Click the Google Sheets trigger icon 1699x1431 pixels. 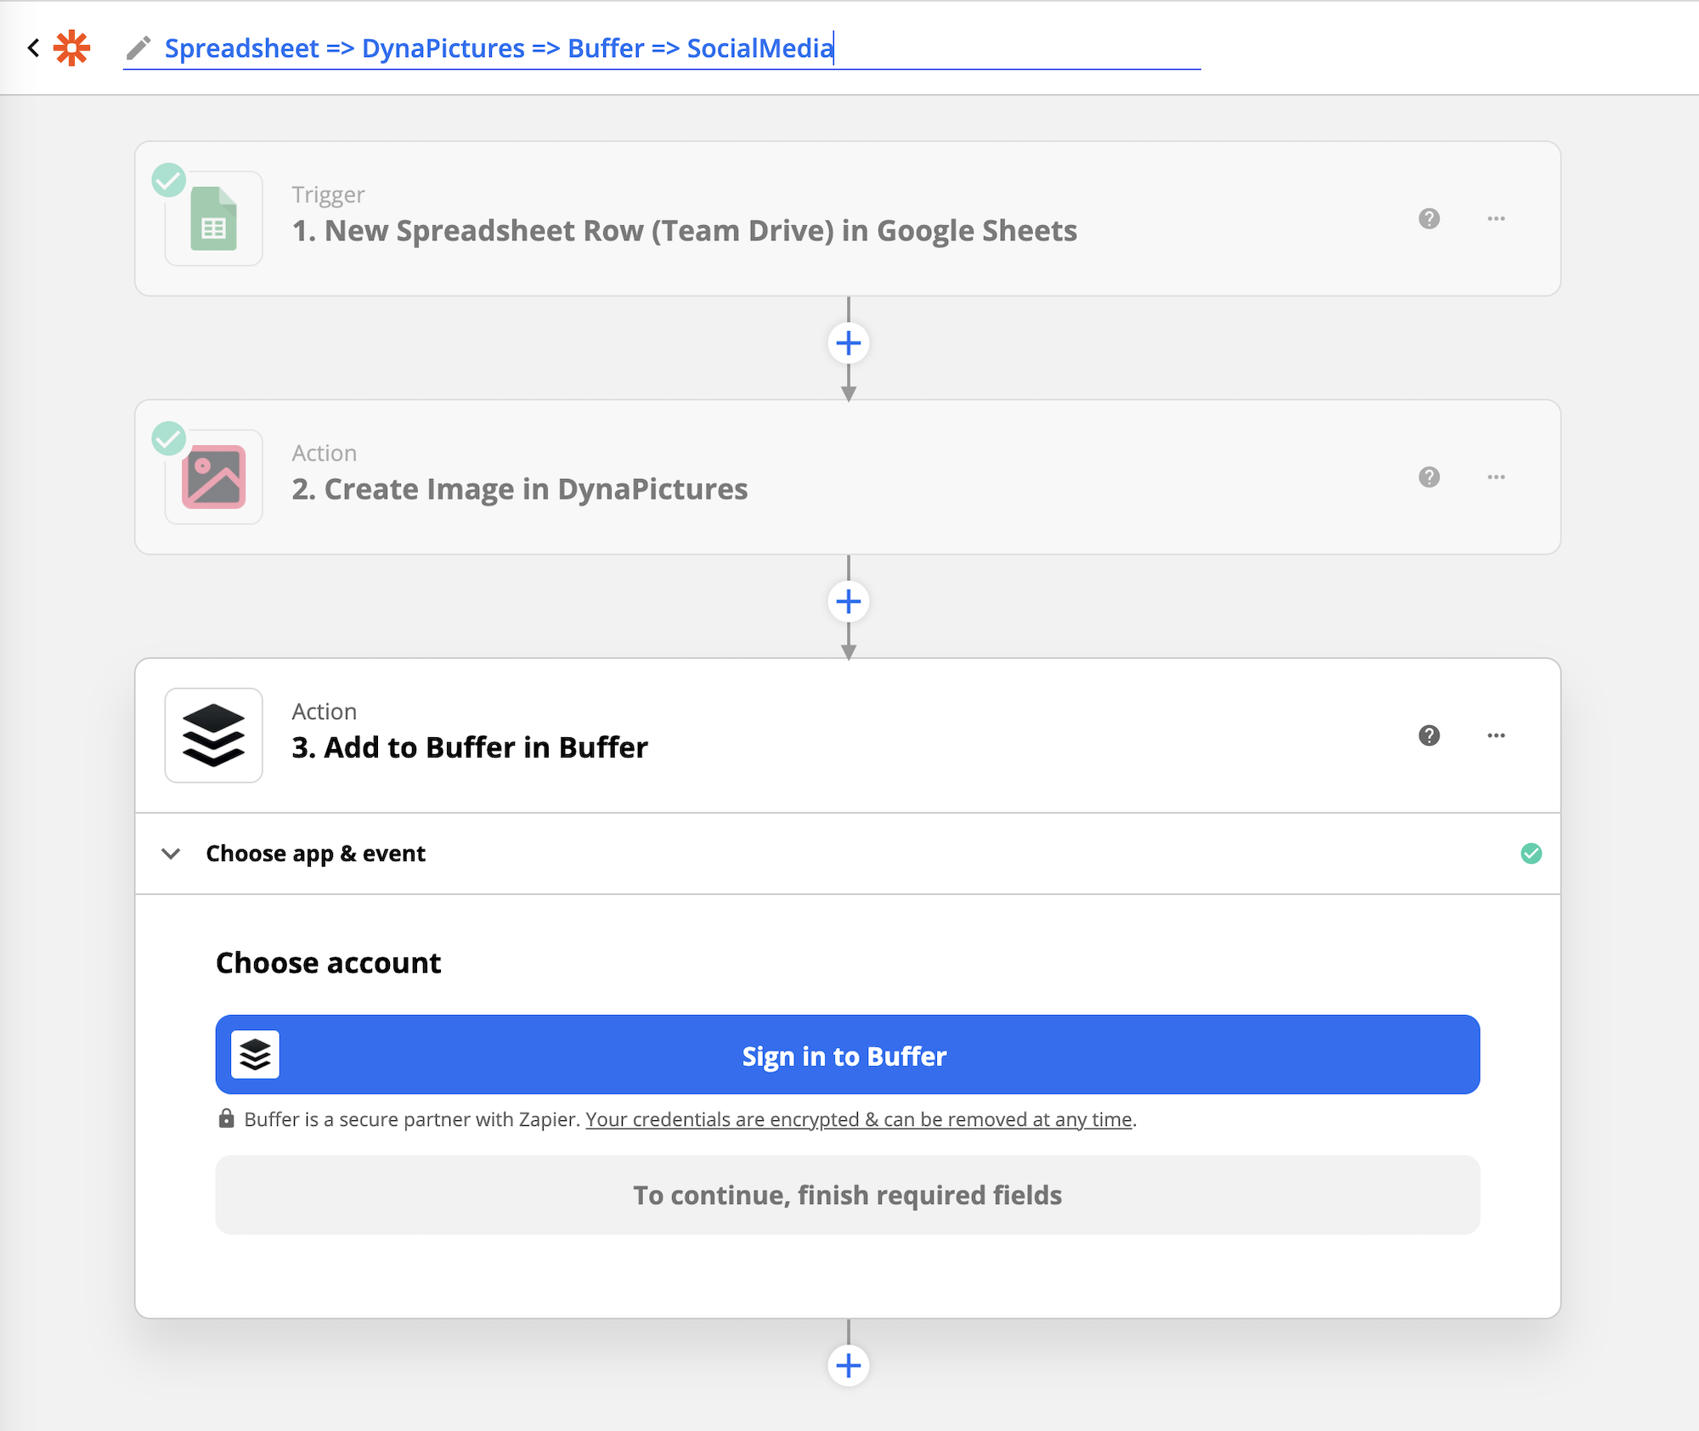pyautogui.click(x=212, y=219)
